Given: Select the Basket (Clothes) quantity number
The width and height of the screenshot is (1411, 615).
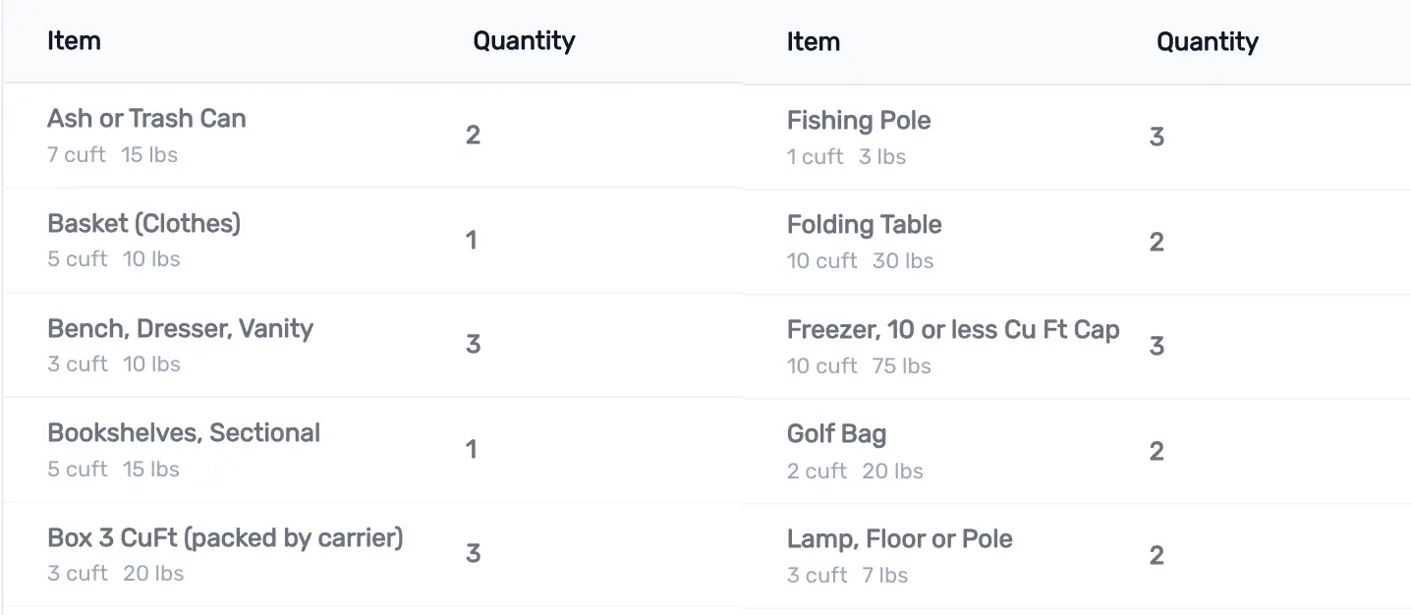Looking at the screenshot, I should point(472,240).
